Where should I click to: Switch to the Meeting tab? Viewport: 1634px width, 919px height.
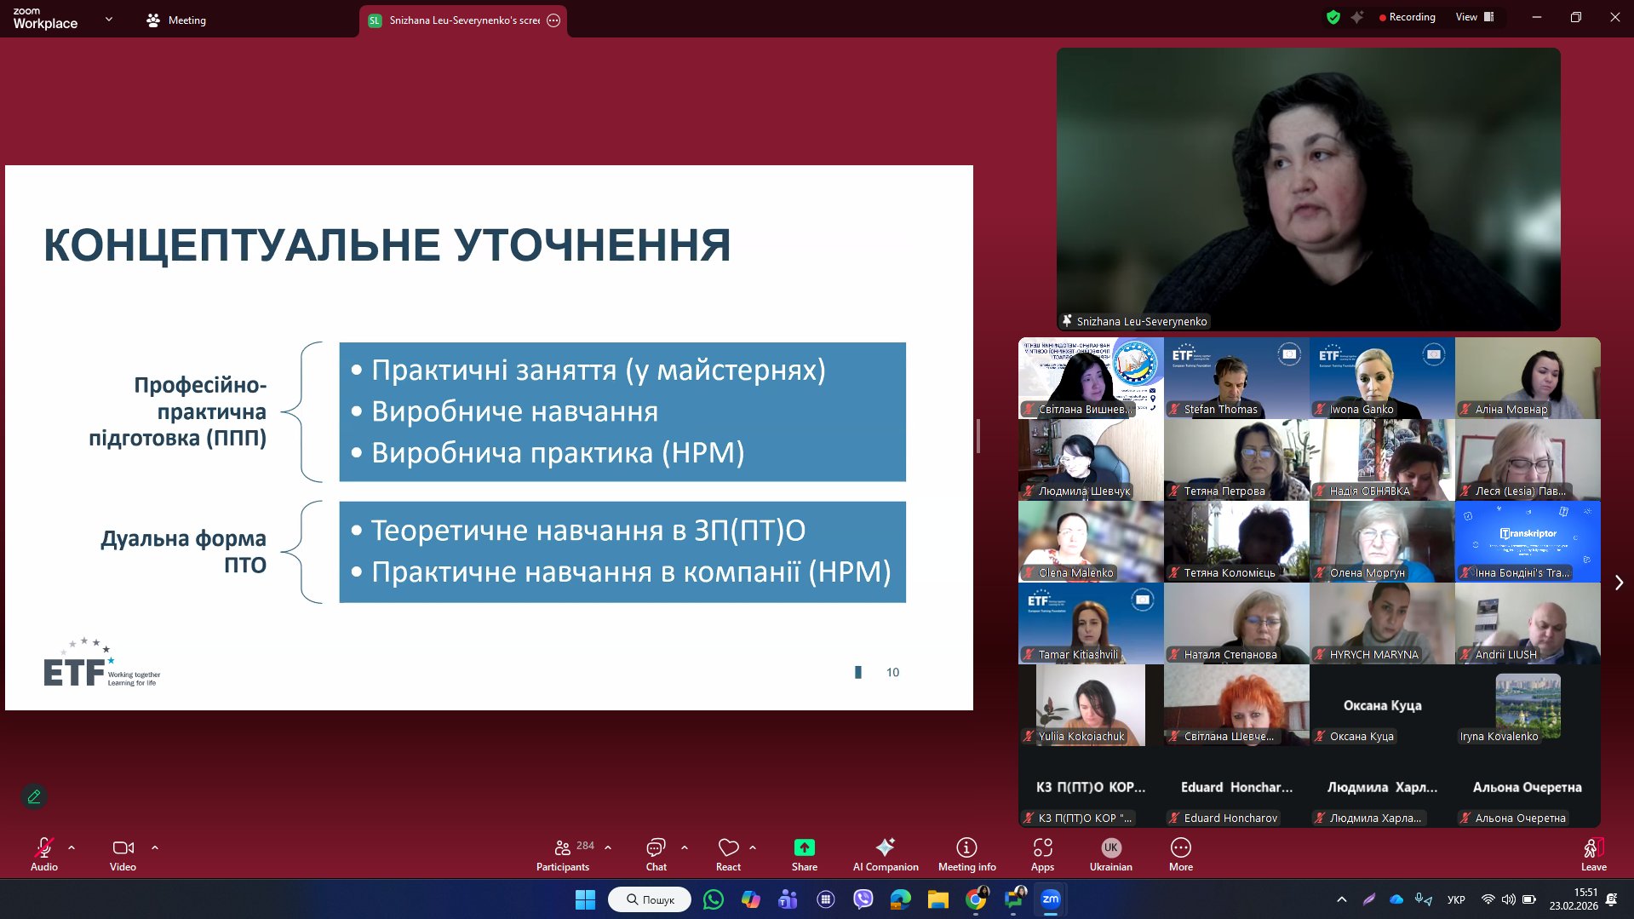click(x=176, y=20)
